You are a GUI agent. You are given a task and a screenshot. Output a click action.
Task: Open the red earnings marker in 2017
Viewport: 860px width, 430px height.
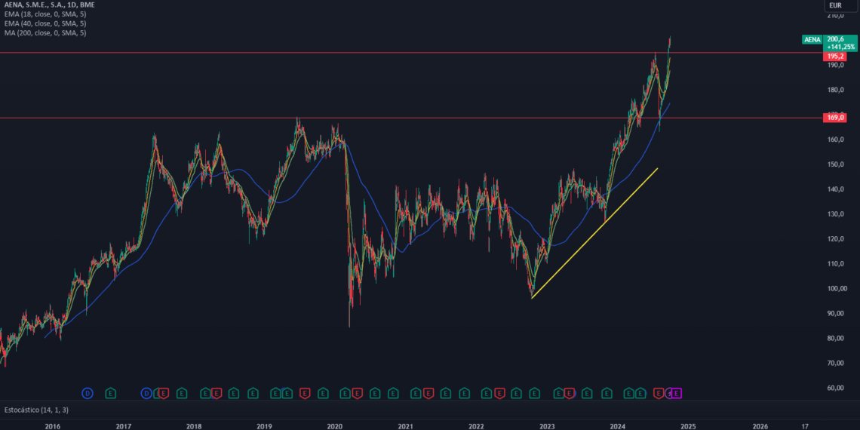pyautogui.click(x=164, y=393)
